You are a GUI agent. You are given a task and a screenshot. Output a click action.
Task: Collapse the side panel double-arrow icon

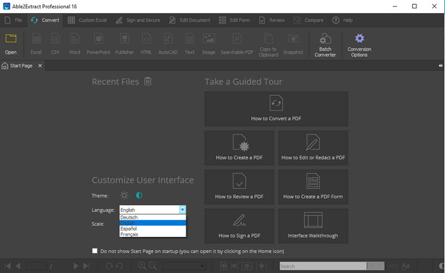(440, 65)
